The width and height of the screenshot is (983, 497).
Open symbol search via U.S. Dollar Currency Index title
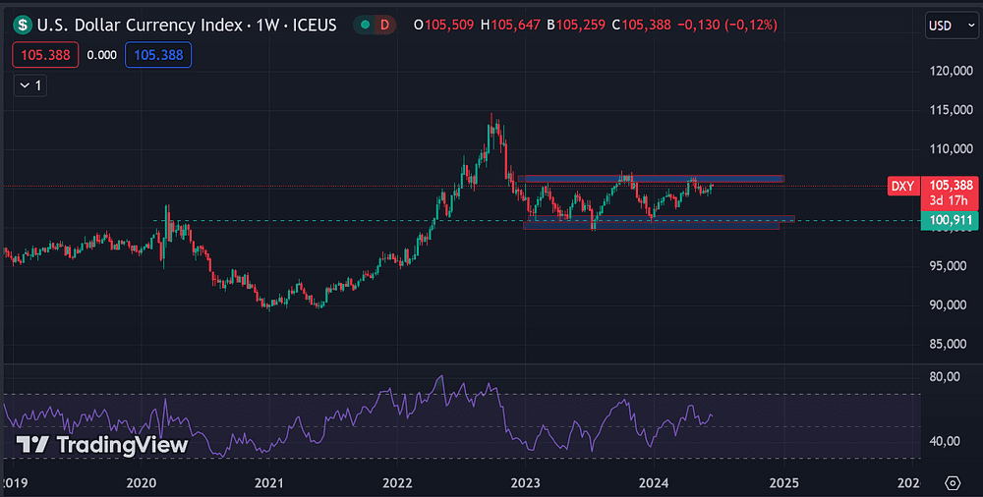(140, 26)
